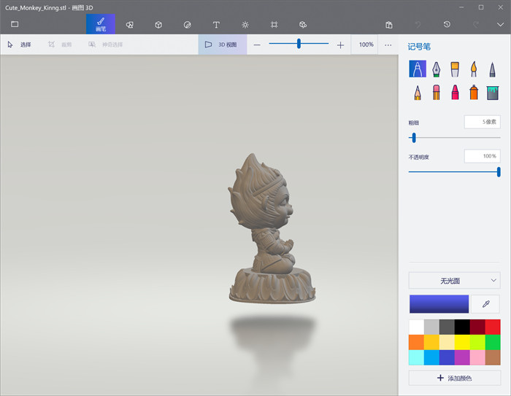
Task: Click the Magic select tool
Action: tap(106, 44)
